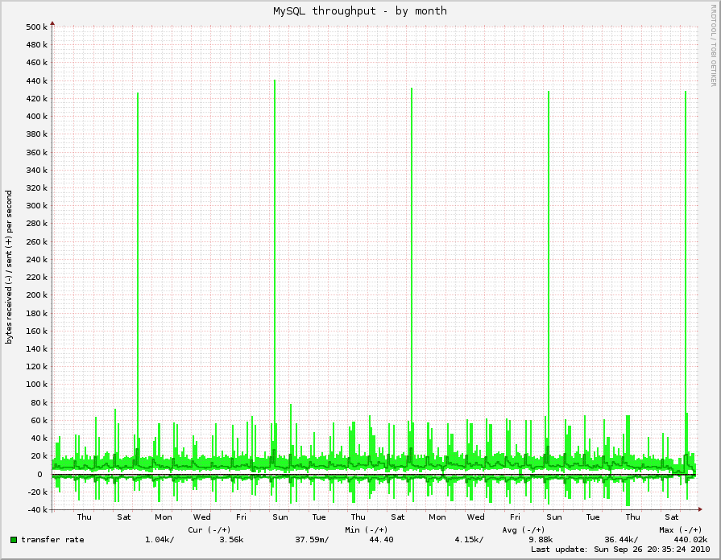Click the "320 k" y-axis label
Image resolution: width=721 pixels, height=560 pixels.
[36, 188]
